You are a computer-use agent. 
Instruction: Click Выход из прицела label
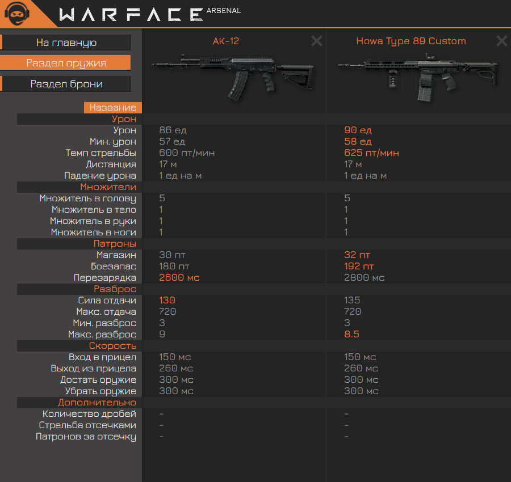94,369
